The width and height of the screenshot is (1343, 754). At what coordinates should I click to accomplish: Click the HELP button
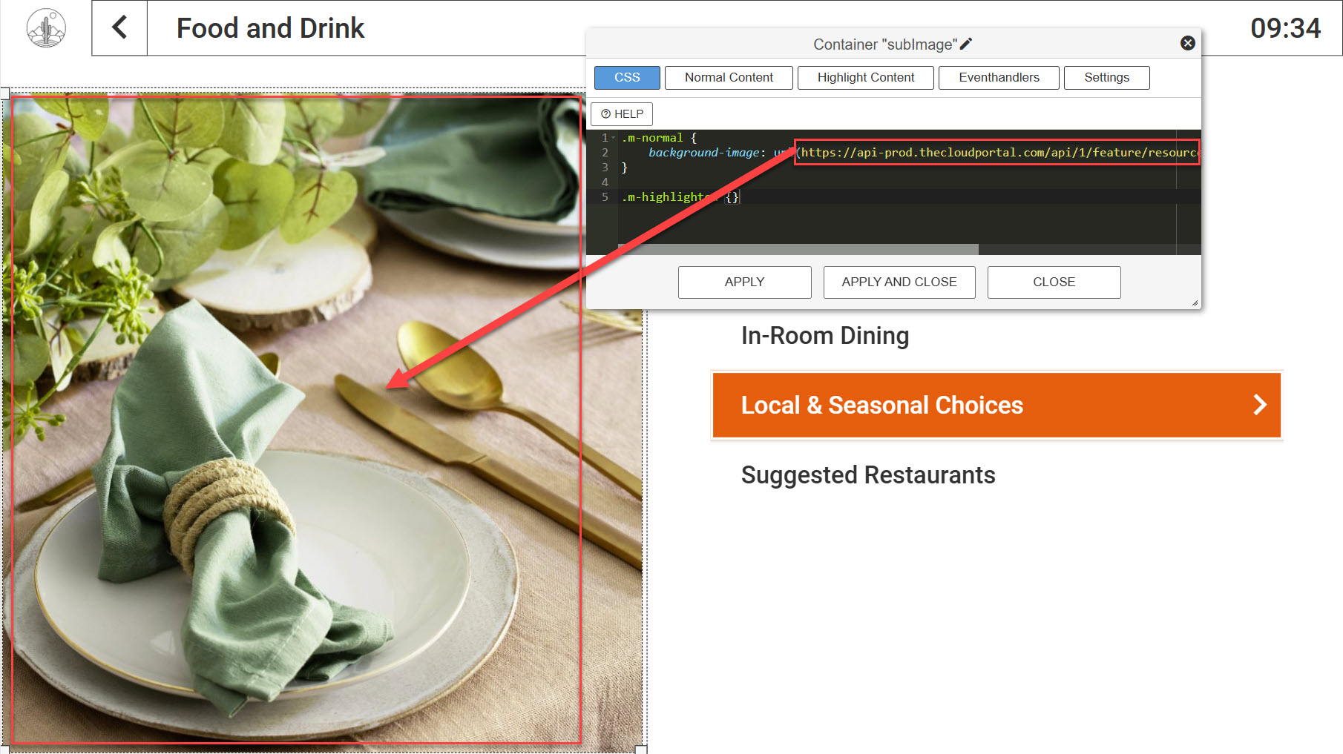click(x=622, y=113)
